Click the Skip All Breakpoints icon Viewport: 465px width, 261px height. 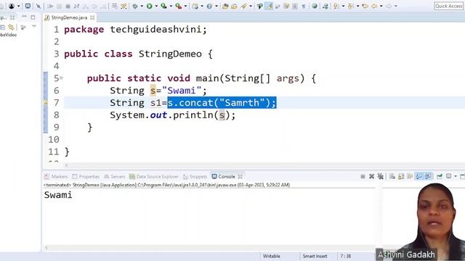click(39, 6)
